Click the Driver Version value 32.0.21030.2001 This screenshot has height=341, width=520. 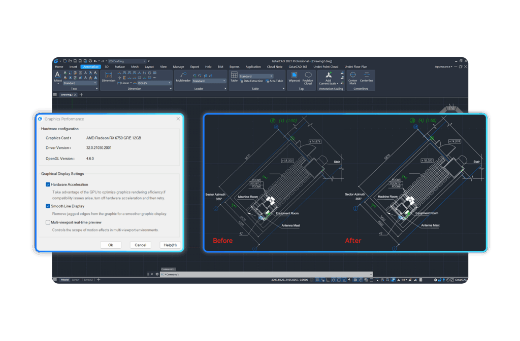coord(99,148)
